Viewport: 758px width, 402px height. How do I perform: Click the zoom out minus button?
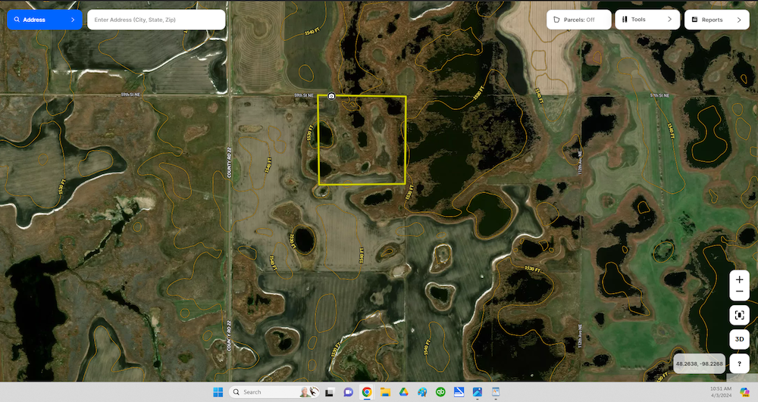(x=739, y=292)
